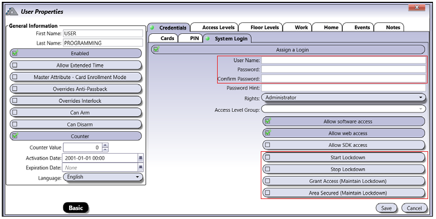436x219 pixels.
Task: Check the Can Disarm option
Action: tap(76, 125)
